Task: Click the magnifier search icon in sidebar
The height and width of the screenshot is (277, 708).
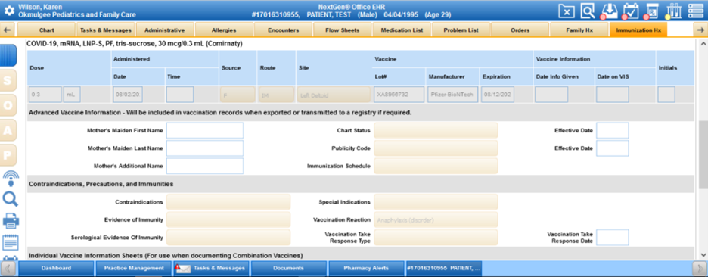Action: (10, 199)
